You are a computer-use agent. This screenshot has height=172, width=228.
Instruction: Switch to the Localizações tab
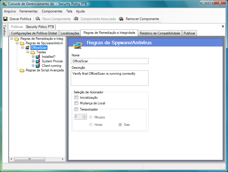pos(70,33)
